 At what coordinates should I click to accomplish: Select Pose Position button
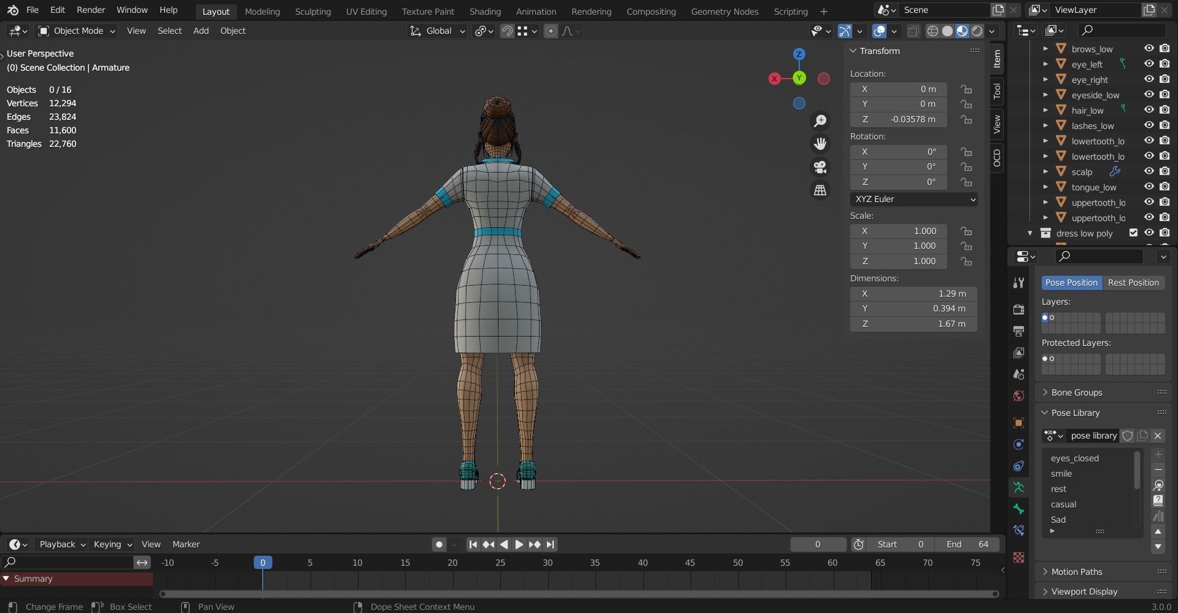pos(1071,283)
